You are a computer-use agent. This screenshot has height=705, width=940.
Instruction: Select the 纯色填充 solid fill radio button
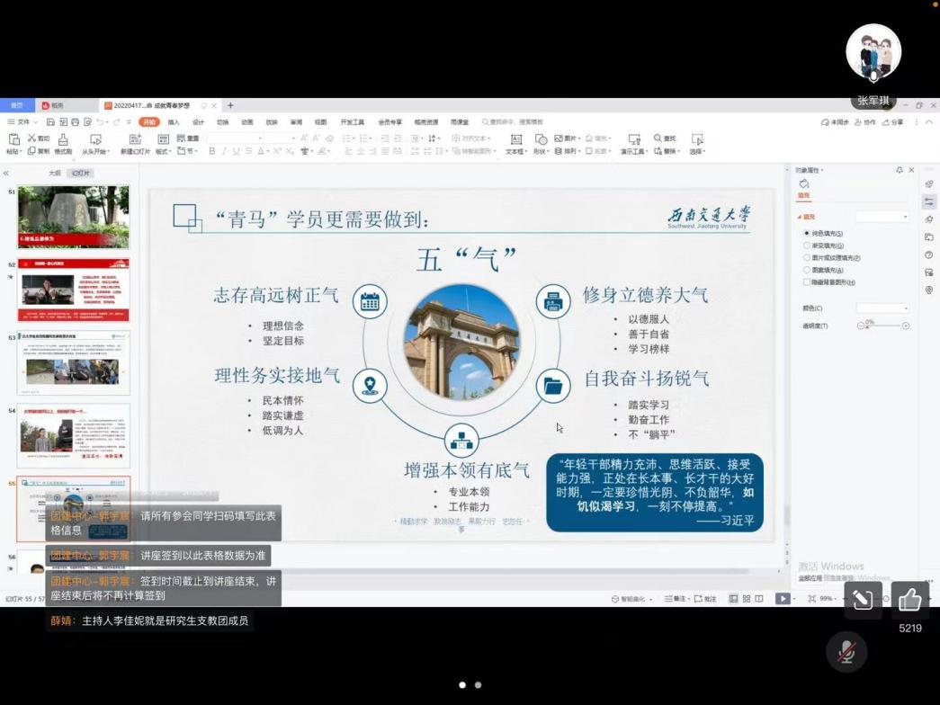(807, 234)
